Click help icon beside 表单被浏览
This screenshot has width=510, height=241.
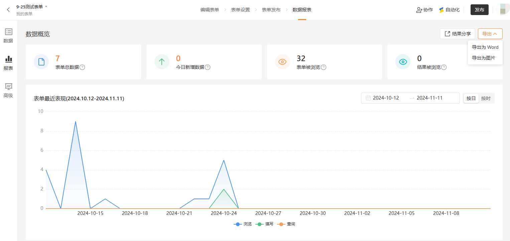[x=324, y=67]
